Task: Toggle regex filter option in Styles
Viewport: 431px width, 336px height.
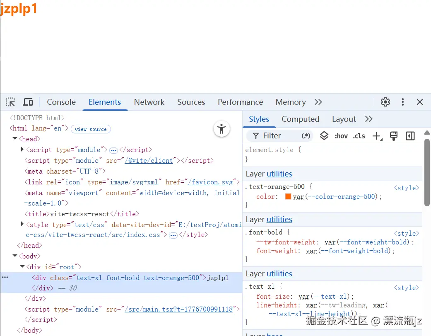Action: click(x=306, y=136)
